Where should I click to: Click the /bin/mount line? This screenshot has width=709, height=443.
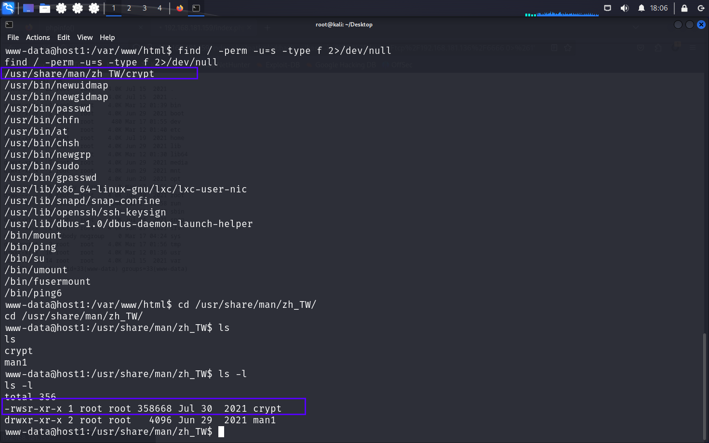pyautogui.click(x=33, y=235)
